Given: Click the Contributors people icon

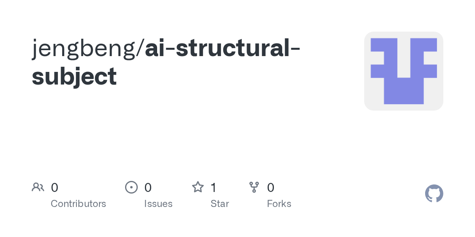Looking at the screenshot, I should click(x=38, y=187).
